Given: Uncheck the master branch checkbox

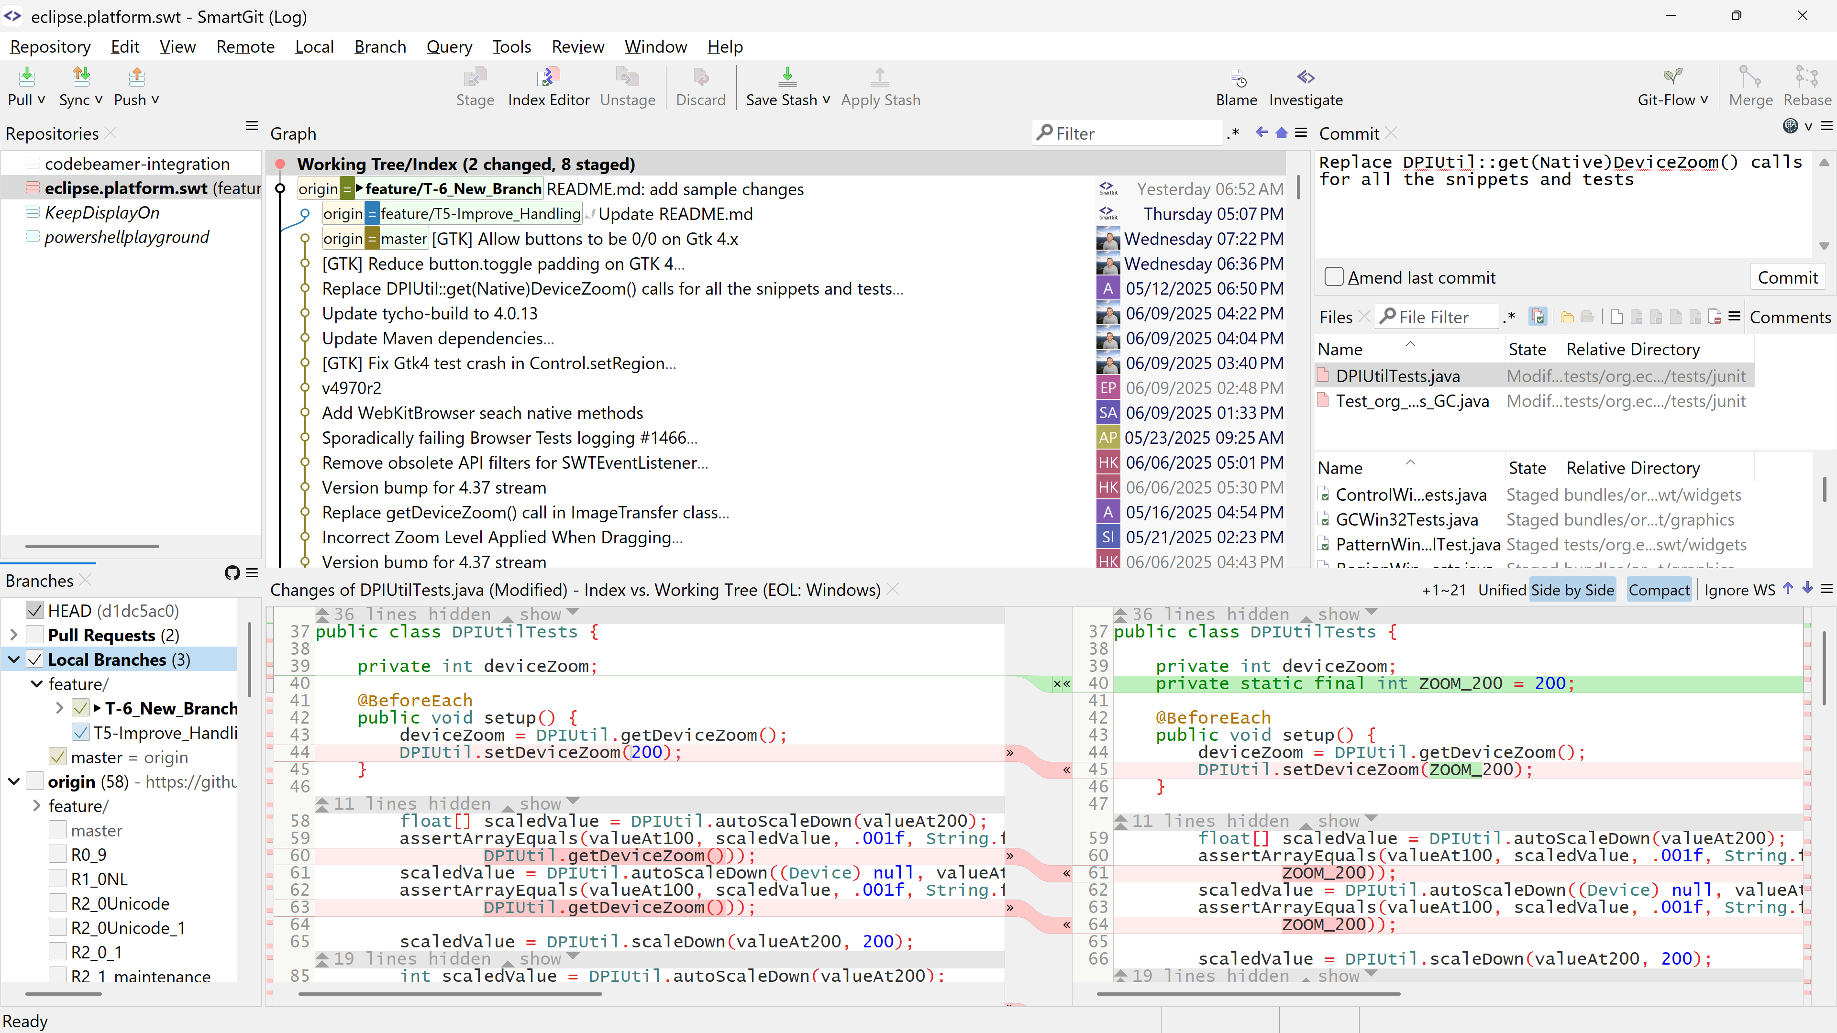Looking at the screenshot, I should [x=57, y=757].
